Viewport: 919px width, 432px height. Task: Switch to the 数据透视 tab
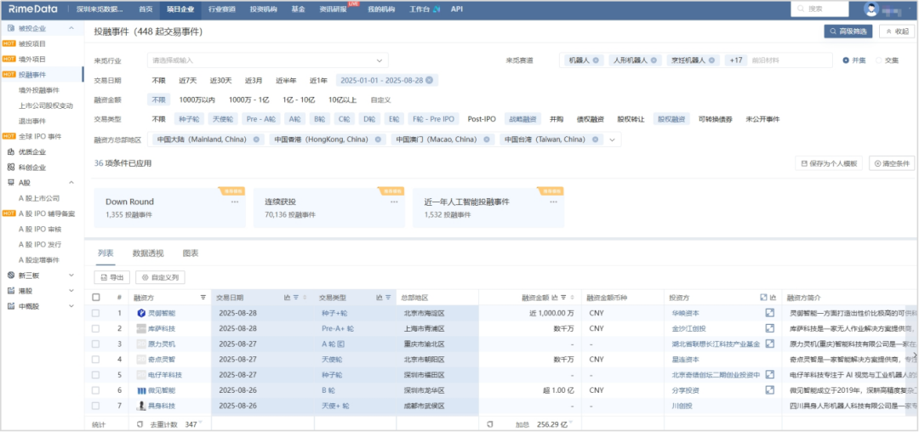tap(148, 253)
